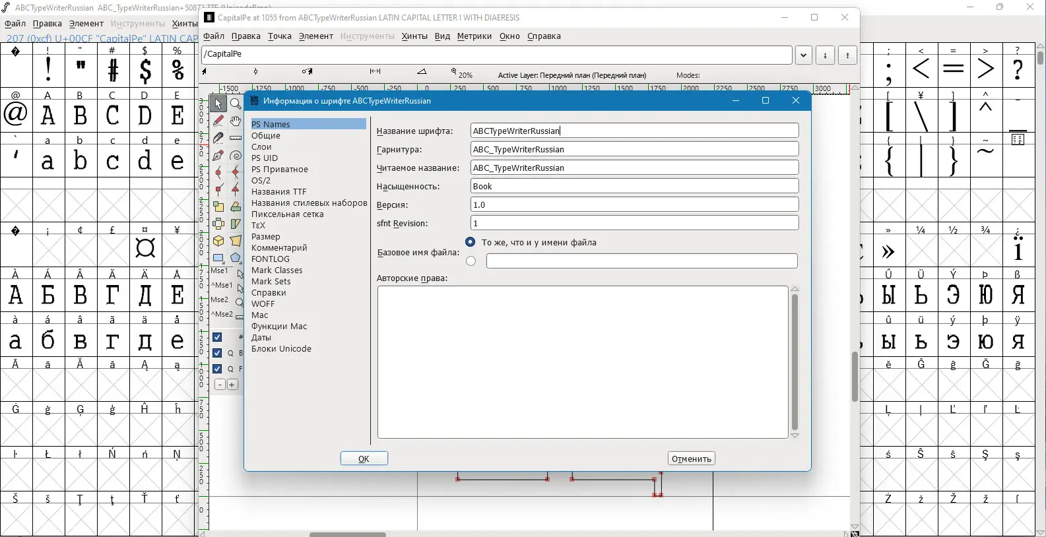Click the sfnt Revision input field
Viewport: 1046px width, 537px height.
[x=635, y=223]
